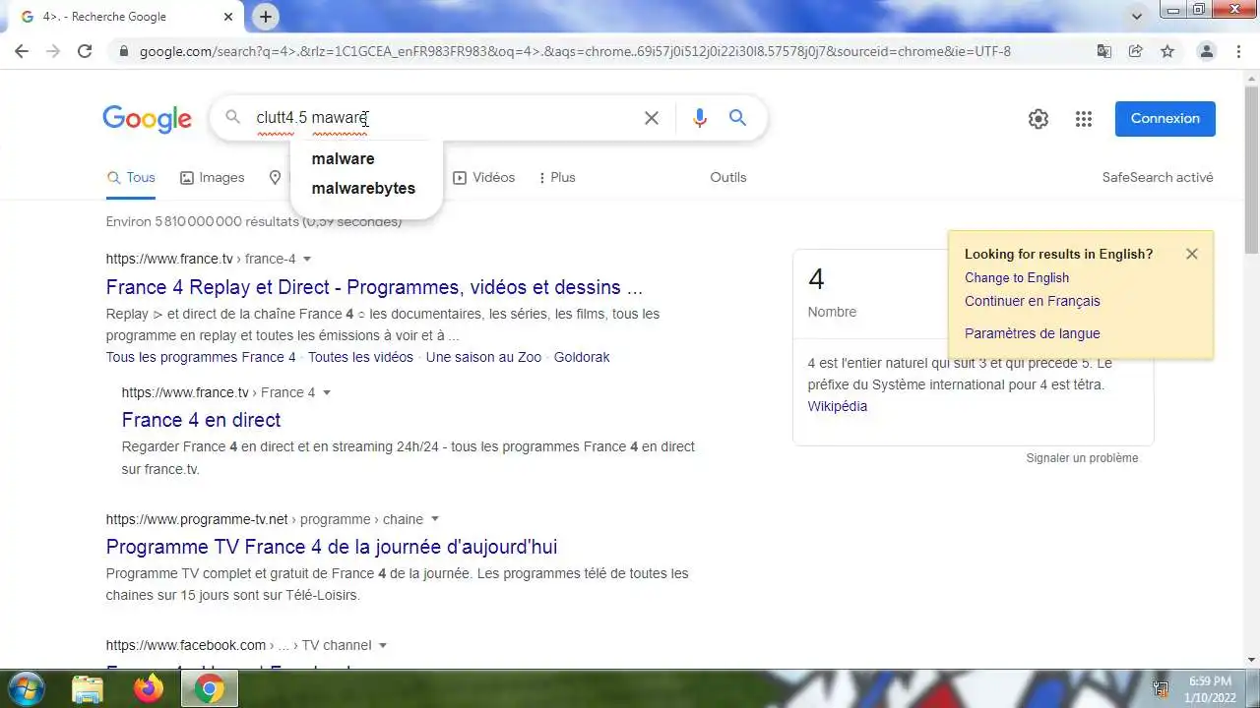This screenshot has width=1260, height=708.
Task: Click the Chrome back arrow
Action: [22, 51]
